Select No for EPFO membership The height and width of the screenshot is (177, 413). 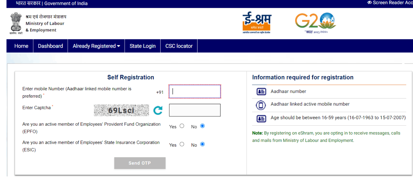click(x=202, y=126)
